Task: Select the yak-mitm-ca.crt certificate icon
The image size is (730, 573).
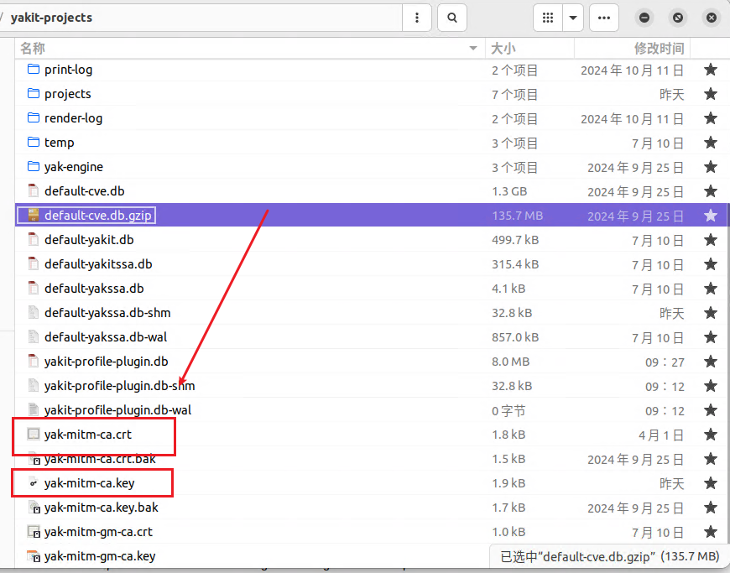Action: pos(34,435)
